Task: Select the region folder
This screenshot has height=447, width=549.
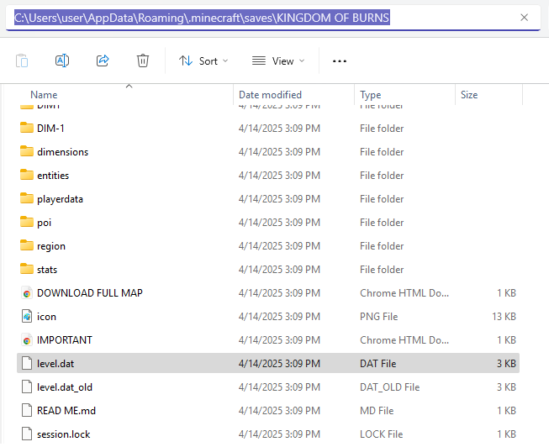Action: [x=50, y=246]
